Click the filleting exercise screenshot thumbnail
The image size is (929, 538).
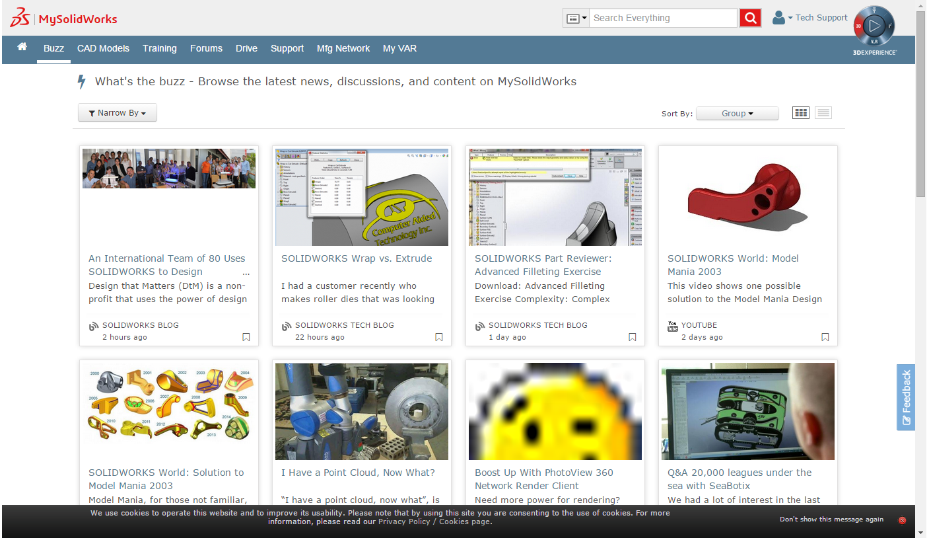[555, 197]
